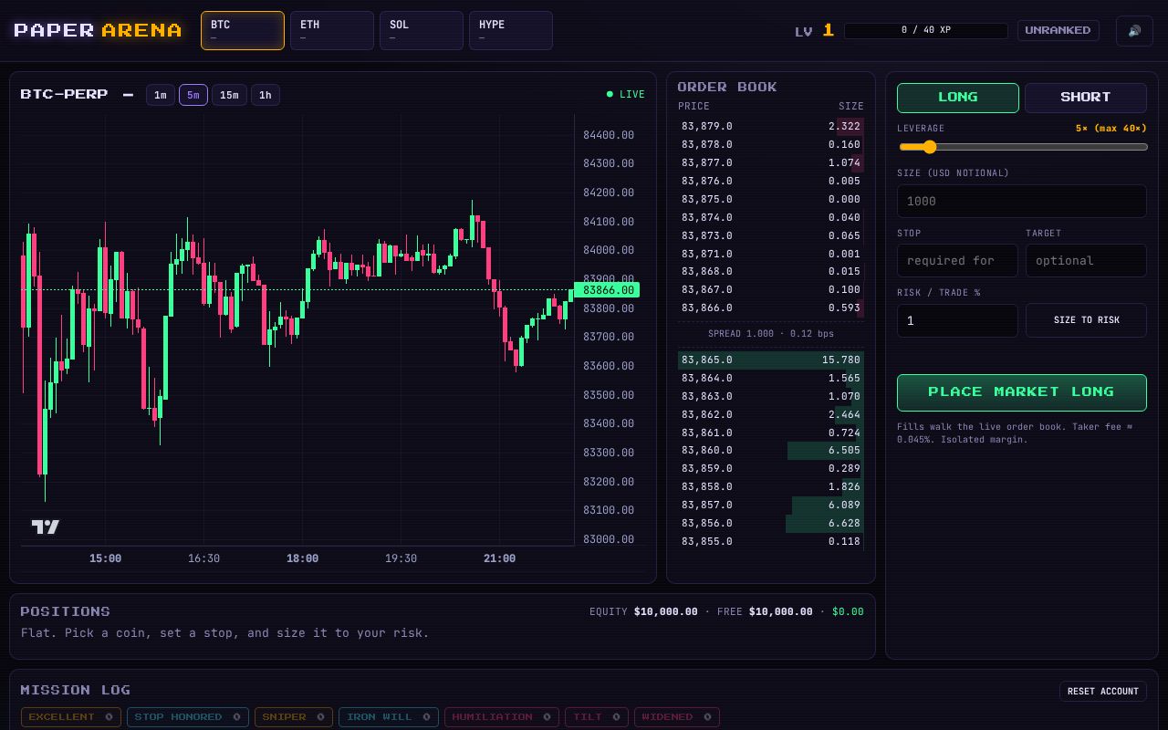Click the current price label 83866.00
Screen dimensions: 1168x730
pos(607,290)
